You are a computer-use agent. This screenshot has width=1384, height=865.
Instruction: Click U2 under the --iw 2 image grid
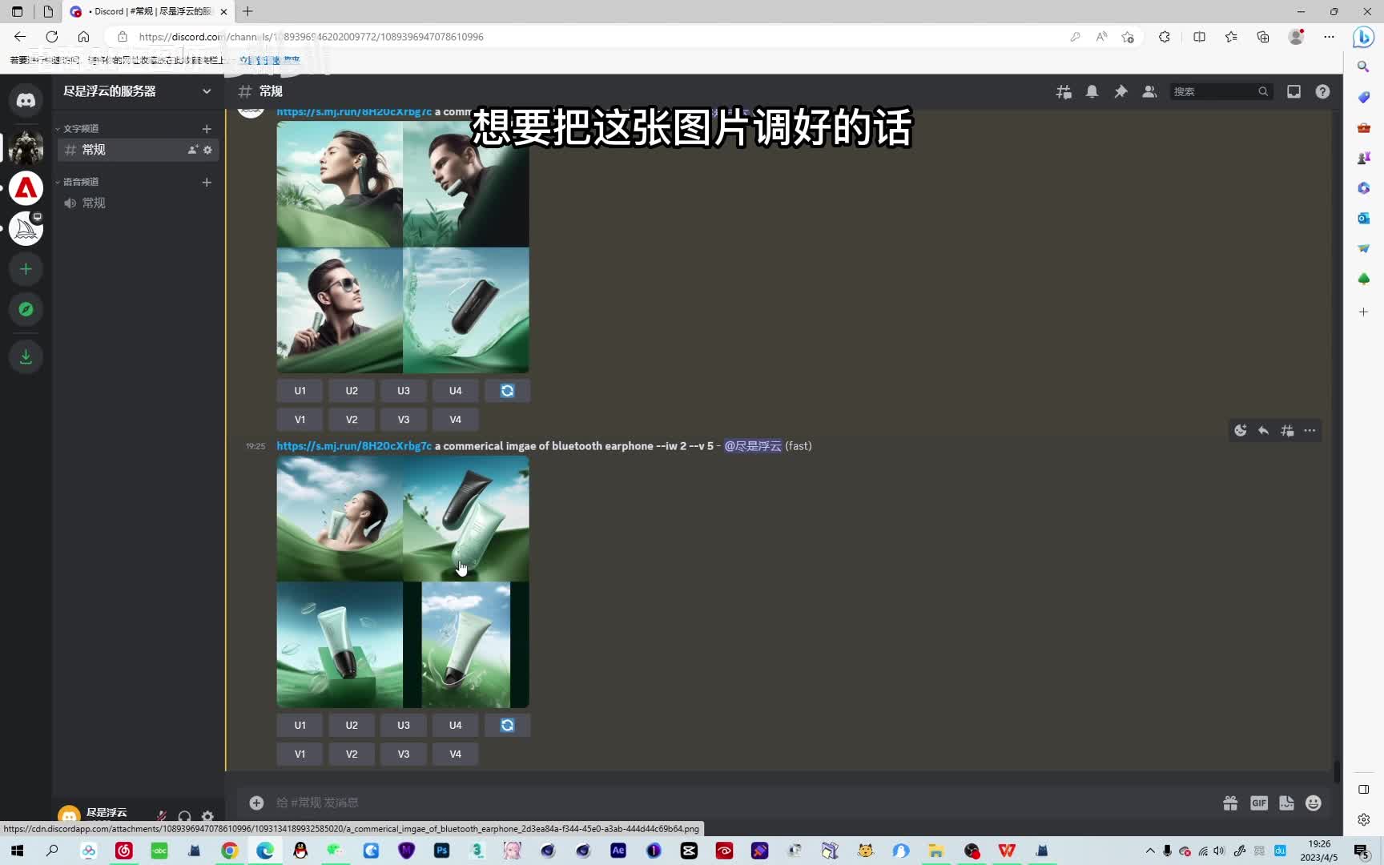coord(352,725)
